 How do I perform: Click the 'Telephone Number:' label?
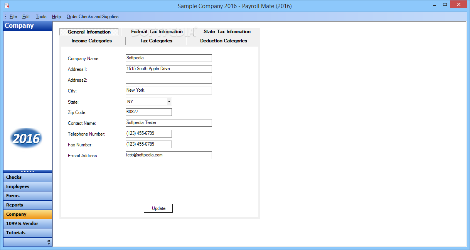[86, 134]
